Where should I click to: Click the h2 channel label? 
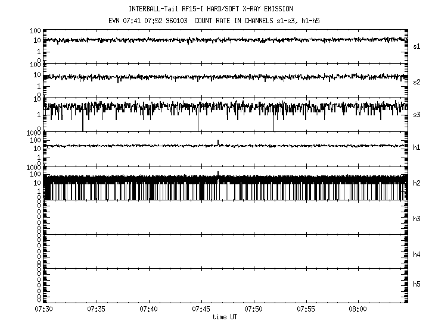(416, 183)
